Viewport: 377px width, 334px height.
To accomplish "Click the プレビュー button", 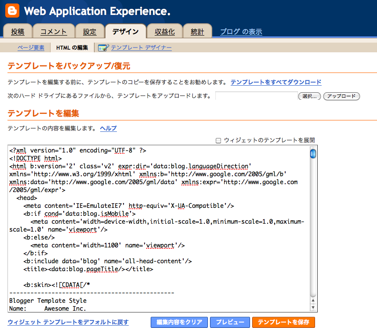I will 230,322.
